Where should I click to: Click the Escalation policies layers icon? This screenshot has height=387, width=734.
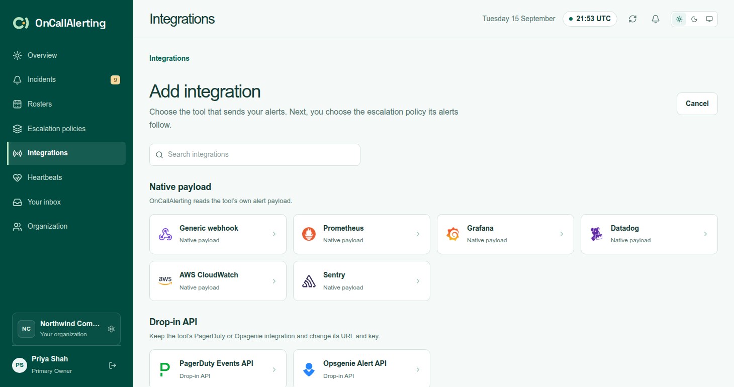coord(18,129)
